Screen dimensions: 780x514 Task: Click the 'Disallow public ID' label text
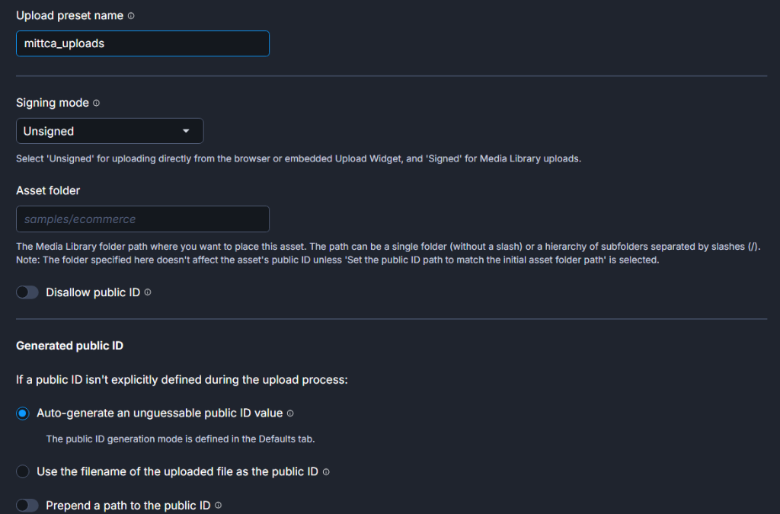coord(93,292)
